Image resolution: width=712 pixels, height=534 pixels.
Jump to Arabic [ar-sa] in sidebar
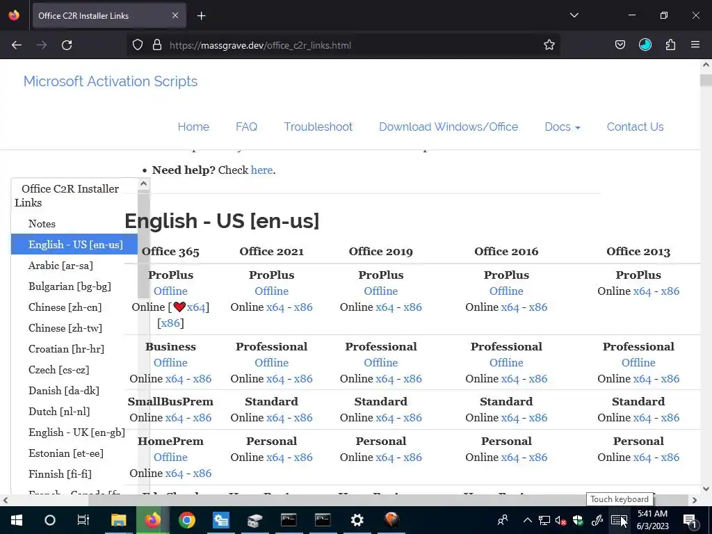click(60, 265)
